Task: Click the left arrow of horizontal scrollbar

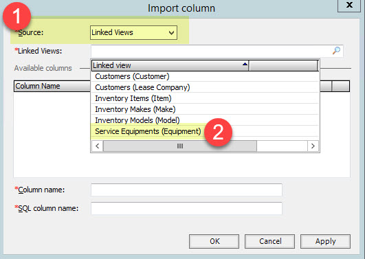Action: coord(98,146)
